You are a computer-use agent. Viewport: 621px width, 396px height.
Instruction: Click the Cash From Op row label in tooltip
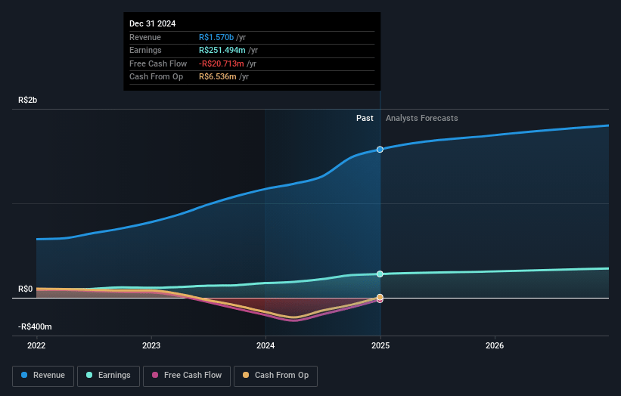[x=156, y=77]
